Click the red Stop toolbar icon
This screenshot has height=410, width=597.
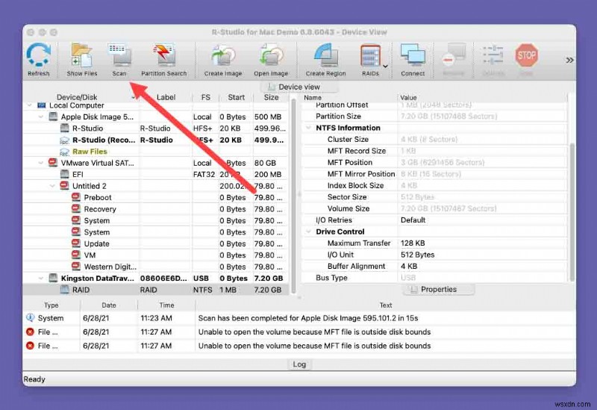(527, 60)
